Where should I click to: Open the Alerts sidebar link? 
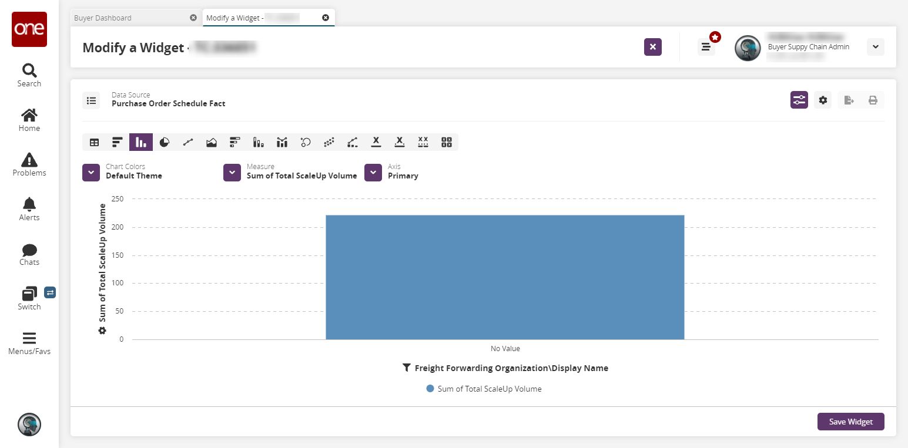click(29, 210)
